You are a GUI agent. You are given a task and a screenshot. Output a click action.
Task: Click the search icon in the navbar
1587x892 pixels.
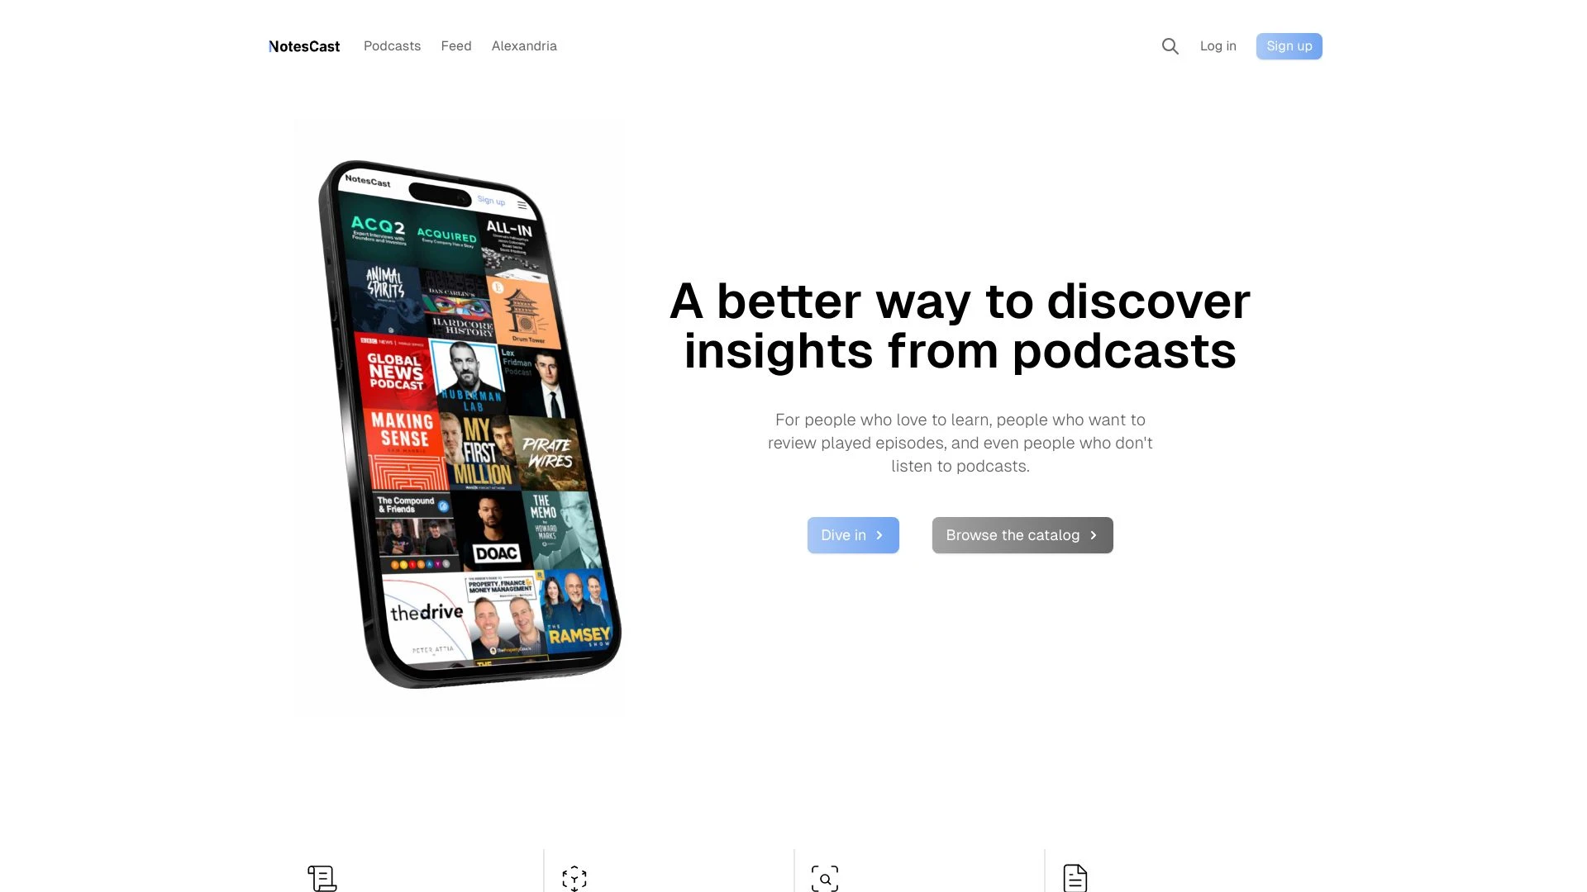coord(1170,45)
